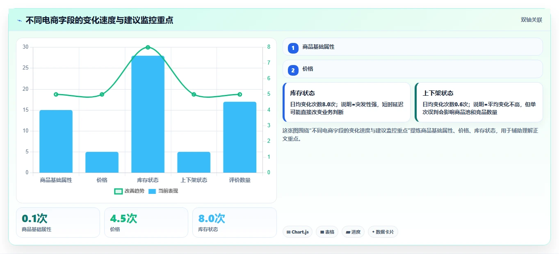Click the lightning icon beside the title
Image resolution: width=559 pixels, height=254 pixels.
point(19,20)
